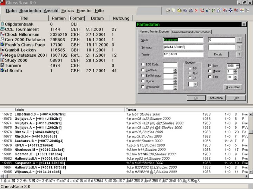Open the Datei menu

tap(11, 10)
